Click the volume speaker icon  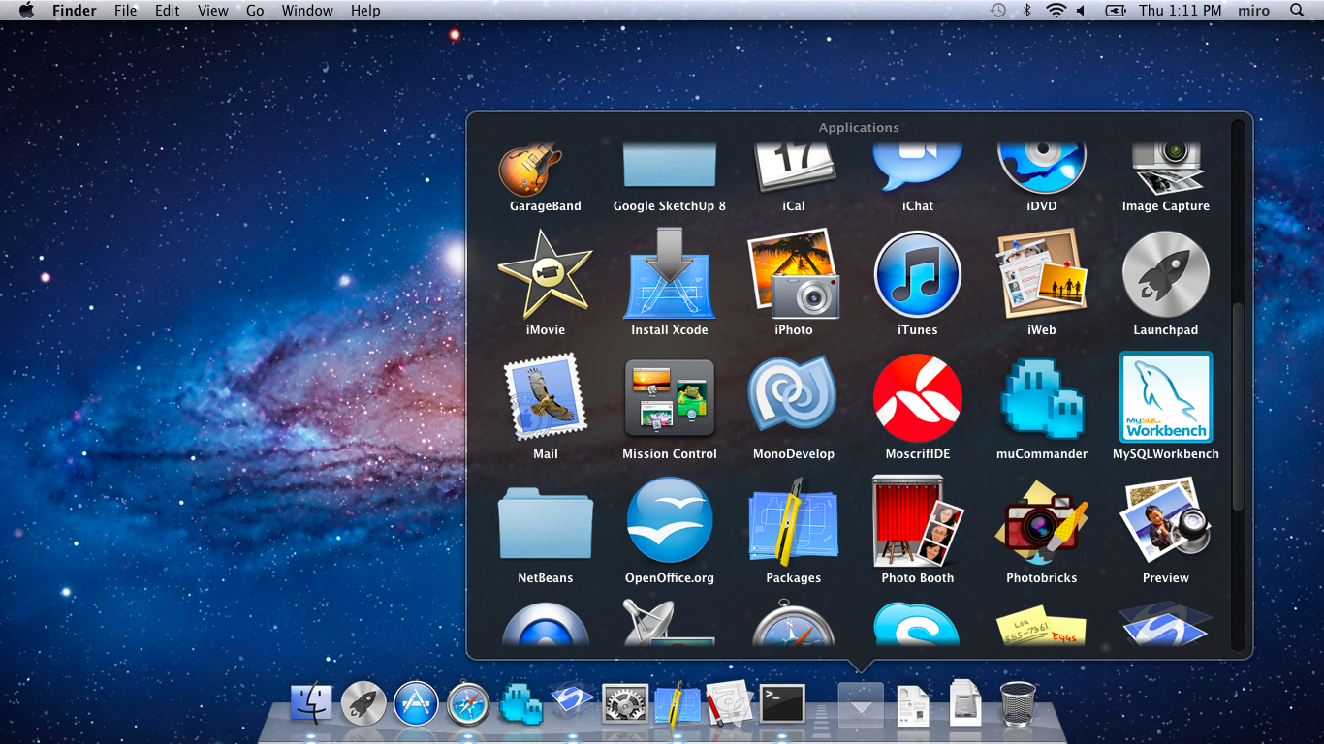pos(1081,11)
